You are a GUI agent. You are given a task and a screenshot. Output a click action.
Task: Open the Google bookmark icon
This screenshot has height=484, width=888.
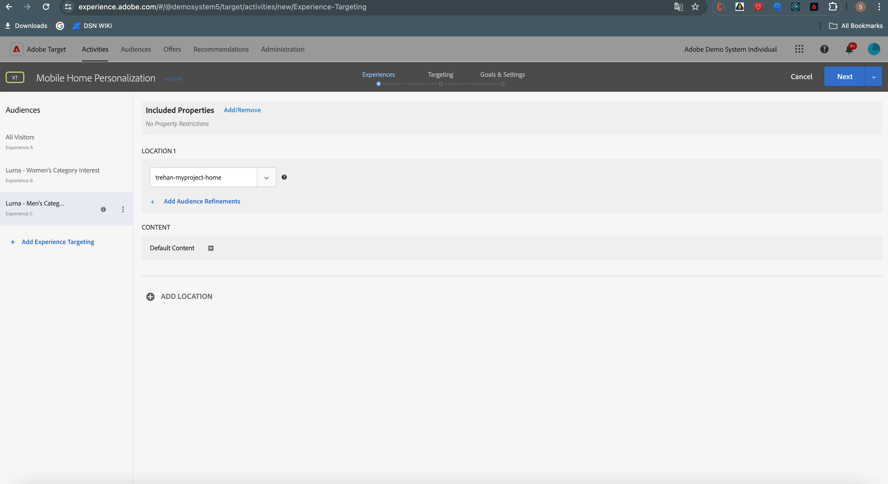pos(60,26)
